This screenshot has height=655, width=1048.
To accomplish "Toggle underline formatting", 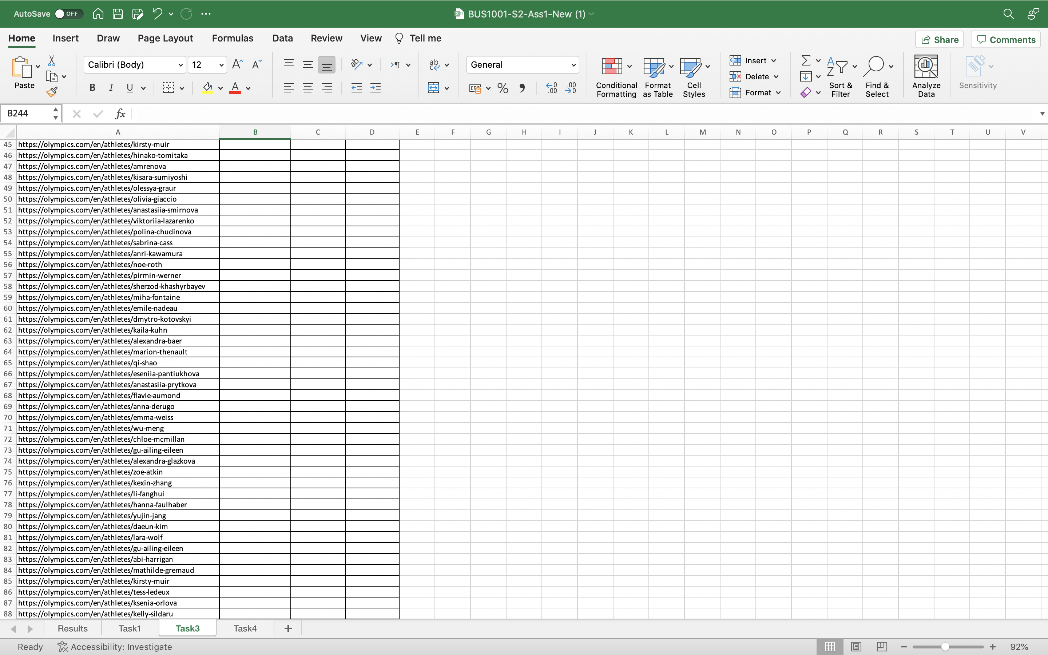I will click(130, 88).
